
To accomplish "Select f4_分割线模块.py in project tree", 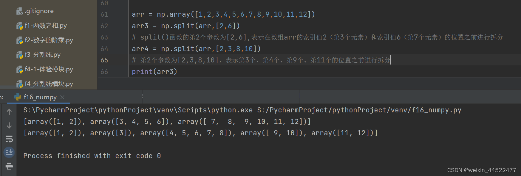I will click(x=49, y=84).
